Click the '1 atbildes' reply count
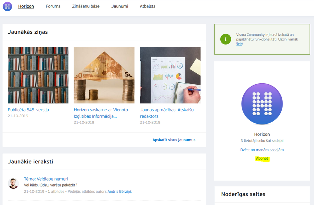Viewport: 314px width, 205px height. [x=56, y=192]
